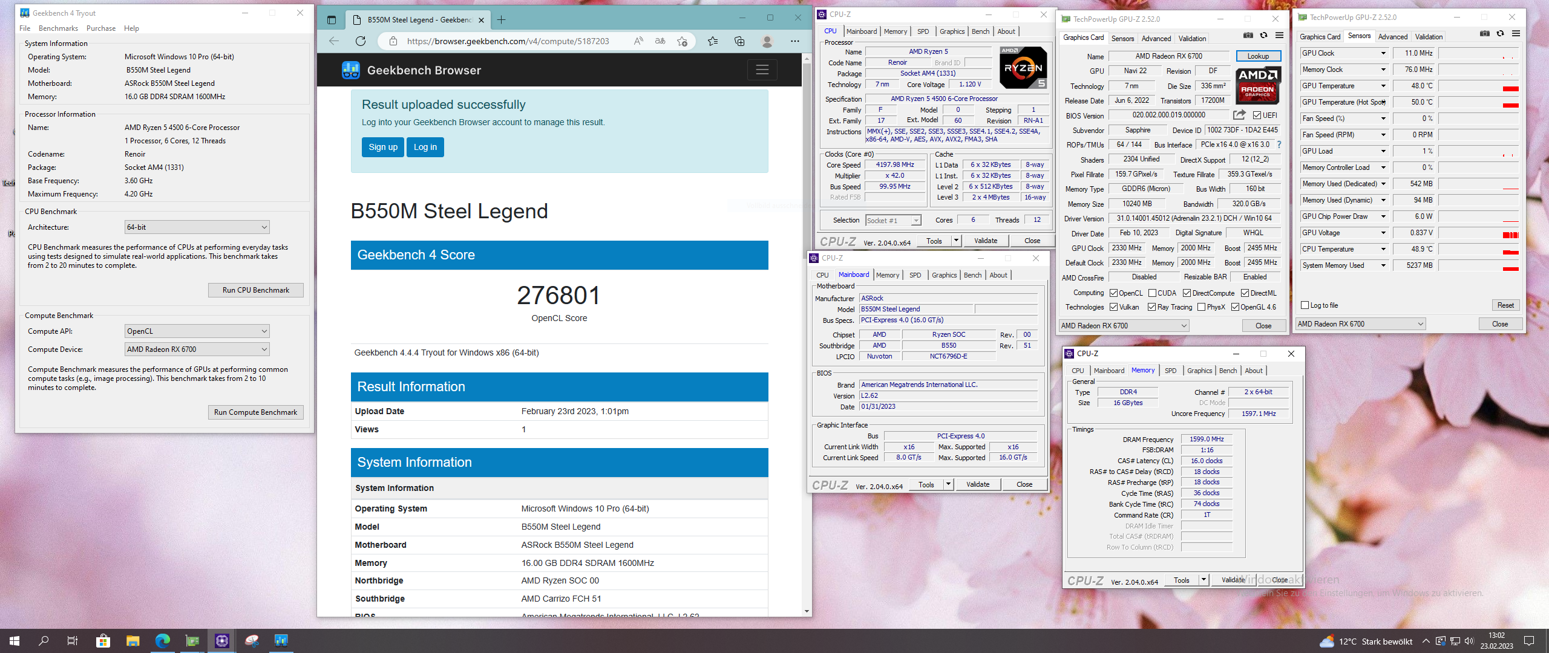Open GPU Clock sensor dropdown arrow
1549x653 pixels.
[x=1383, y=53]
